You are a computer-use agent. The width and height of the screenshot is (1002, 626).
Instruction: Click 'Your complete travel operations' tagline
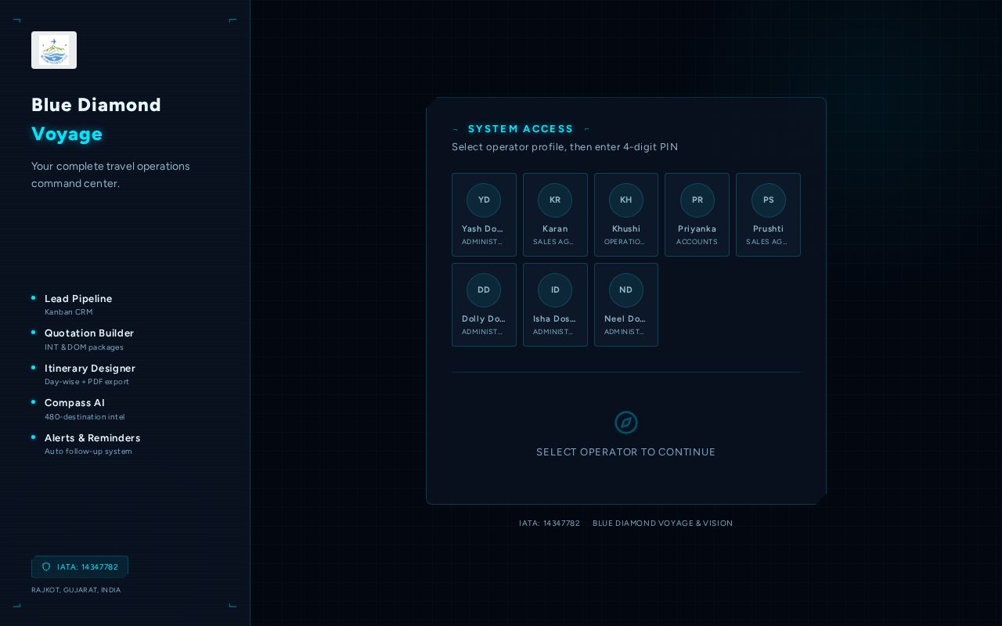pyautogui.click(x=110, y=174)
